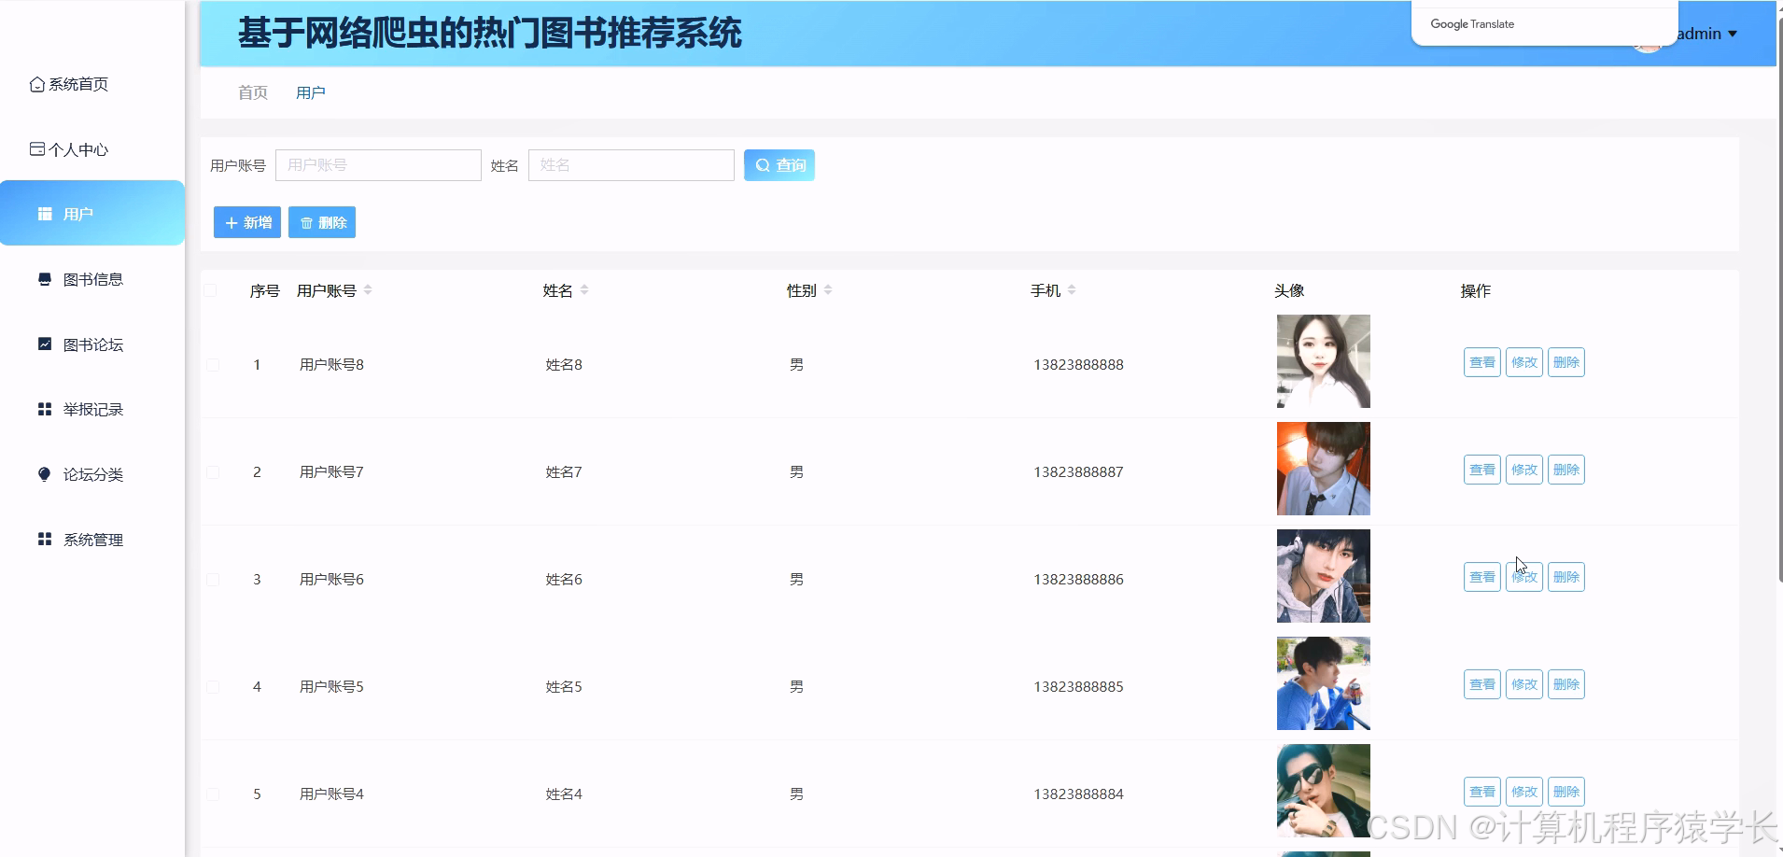Open 举报记录 via its grid icon
1783x857 pixels.
[43, 408]
